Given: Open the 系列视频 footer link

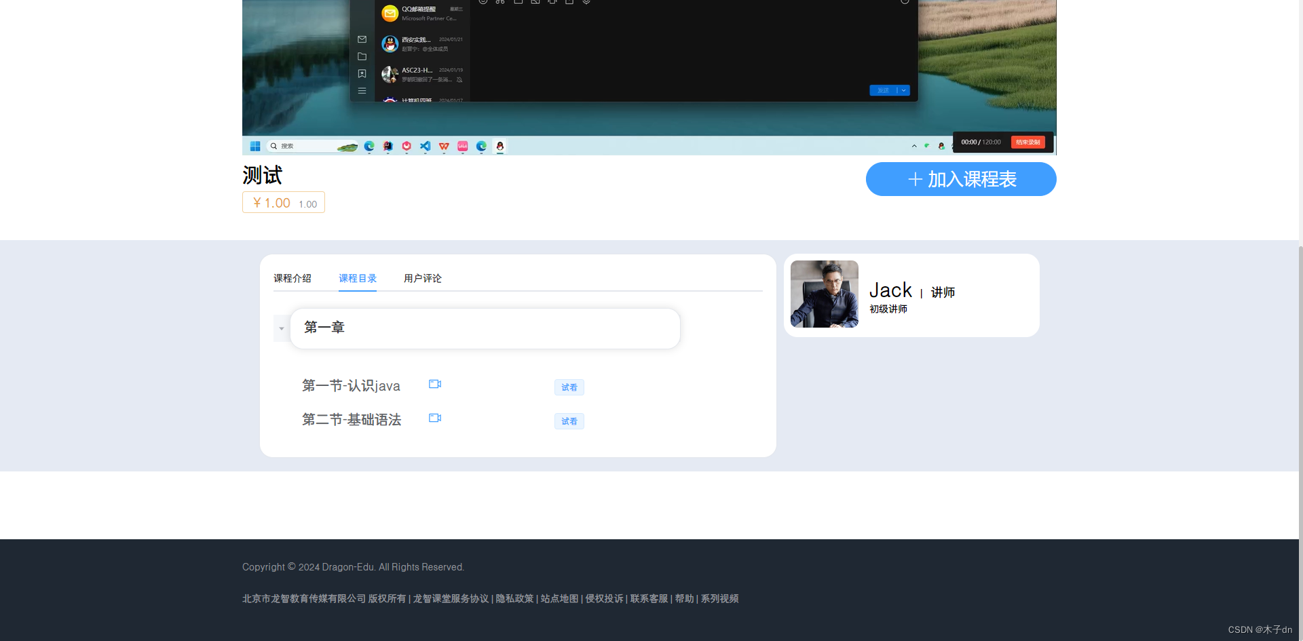Looking at the screenshot, I should tap(719, 599).
